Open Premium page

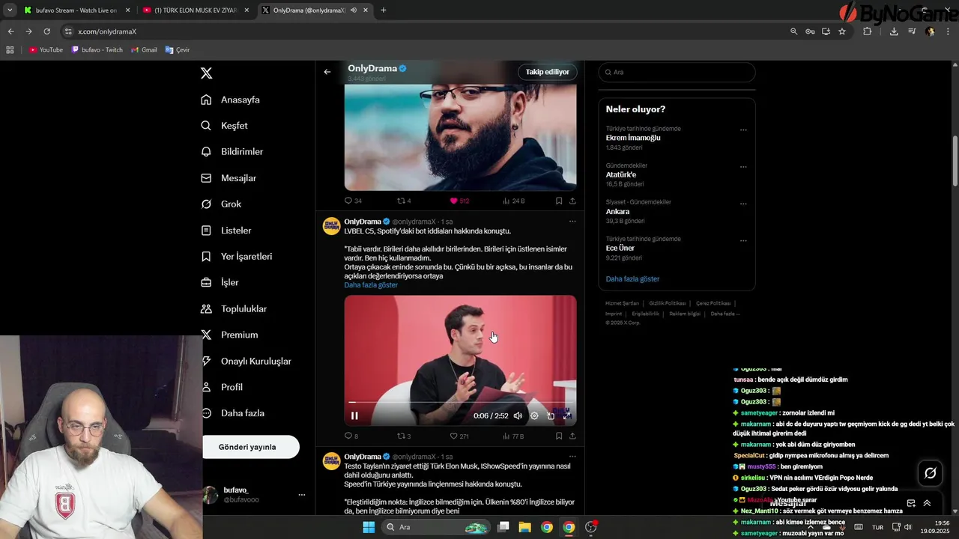[230, 335]
